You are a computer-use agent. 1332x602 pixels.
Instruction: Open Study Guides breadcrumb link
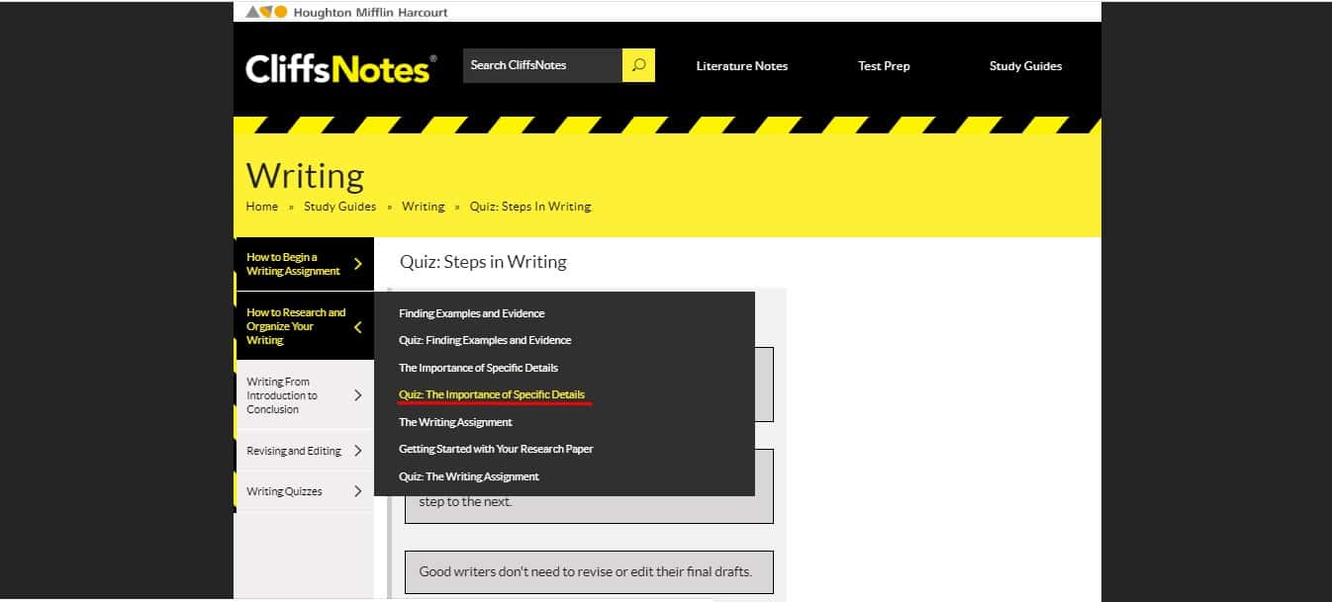(x=340, y=207)
